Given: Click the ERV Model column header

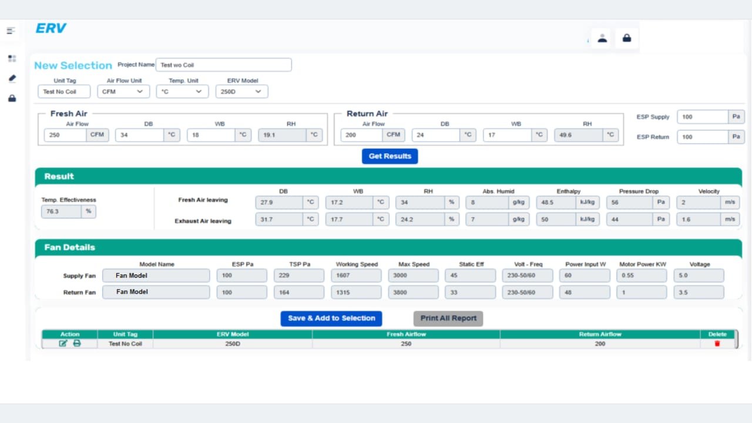Looking at the screenshot, I should coord(233,334).
